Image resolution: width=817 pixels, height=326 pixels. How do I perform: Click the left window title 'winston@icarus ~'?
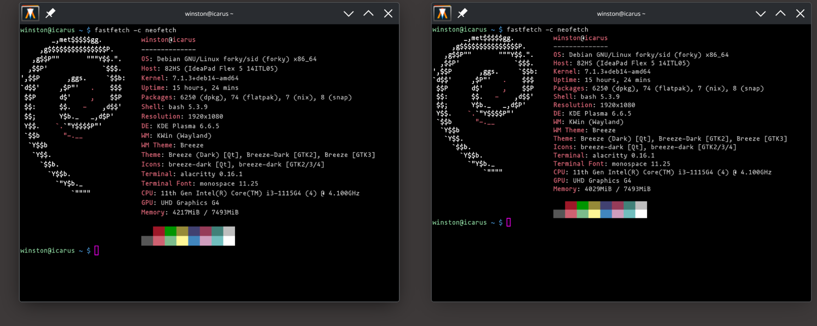[209, 14]
